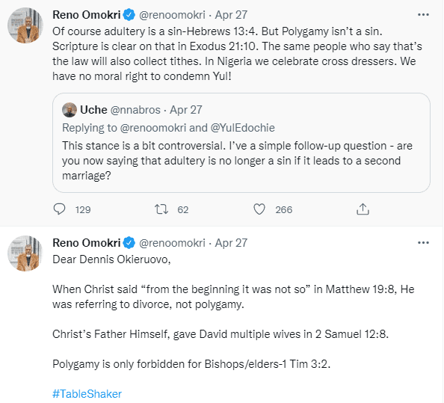Open more options on first Reno Omokri tweet
Screen dimensions: 444x403
pyautogui.click(x=423, y=15)
